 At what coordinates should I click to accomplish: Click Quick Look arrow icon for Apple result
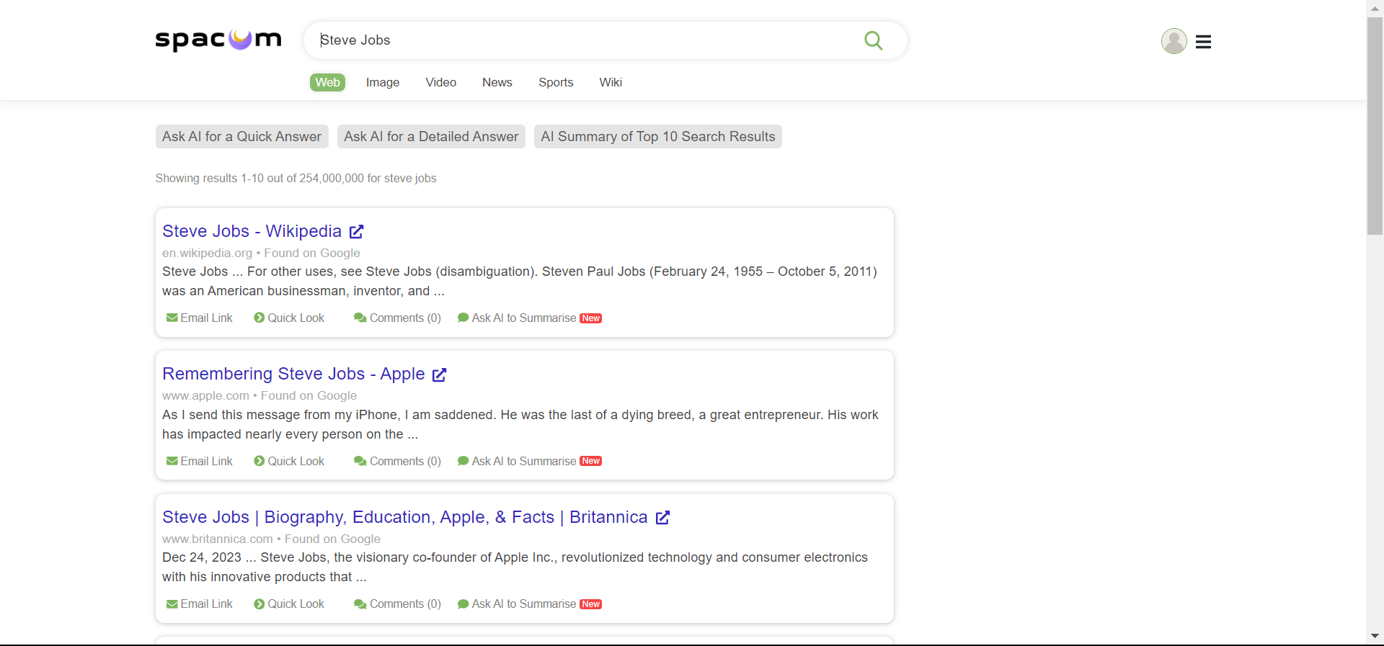click(259, 461)
